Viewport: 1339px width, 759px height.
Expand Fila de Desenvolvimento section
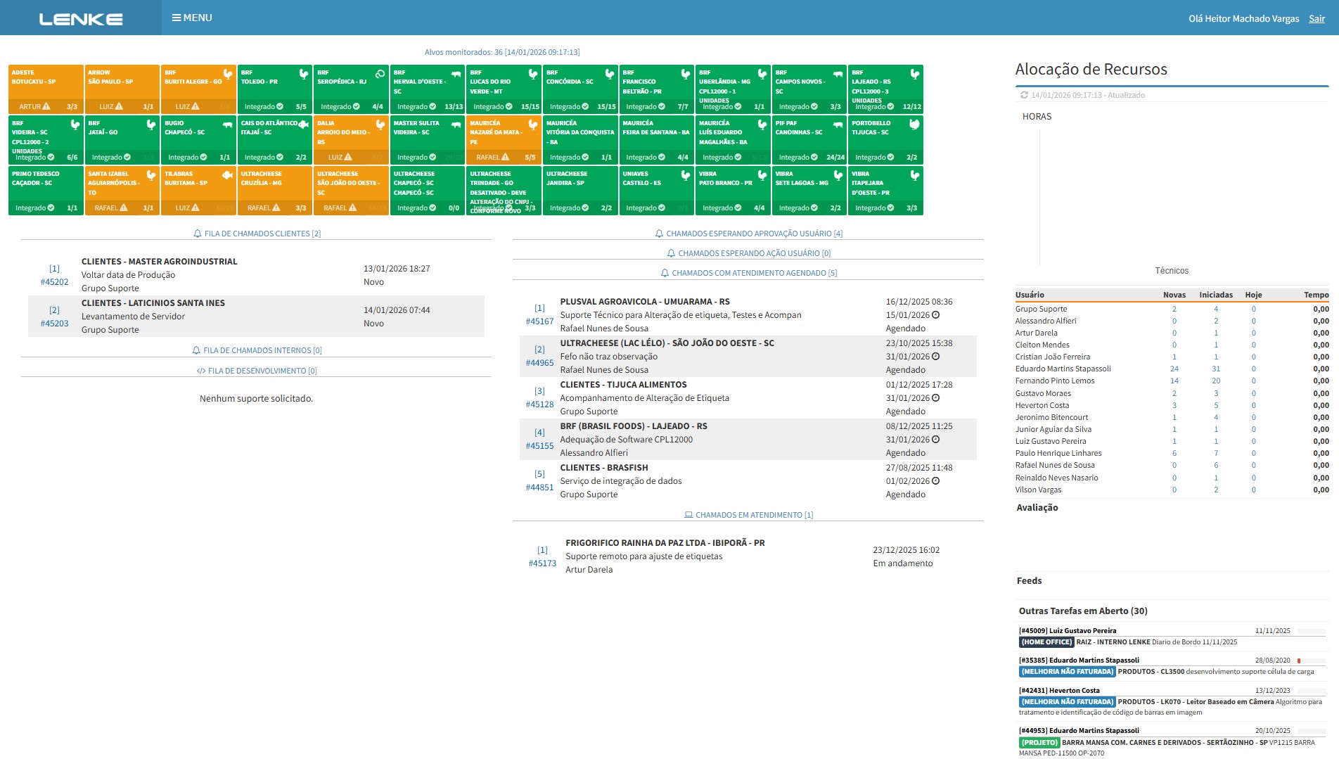click(257, 371)
